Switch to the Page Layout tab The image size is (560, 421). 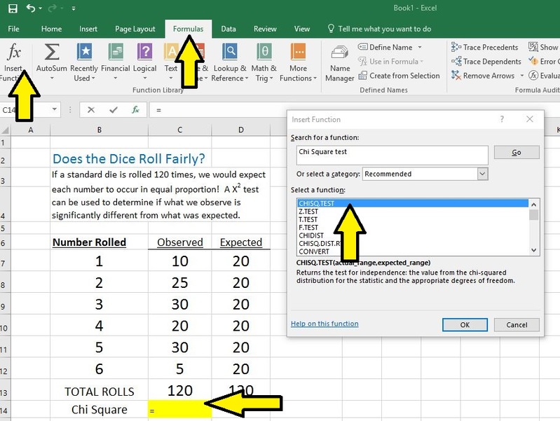click(135, 29)
